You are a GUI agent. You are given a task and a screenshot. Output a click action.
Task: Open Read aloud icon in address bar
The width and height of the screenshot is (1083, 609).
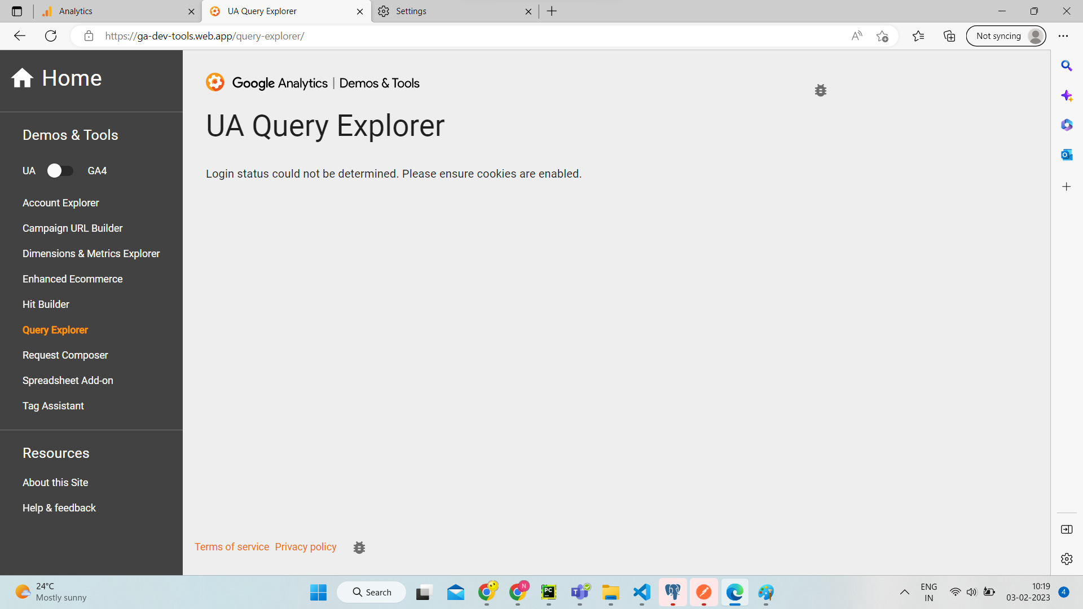point(856,36)
